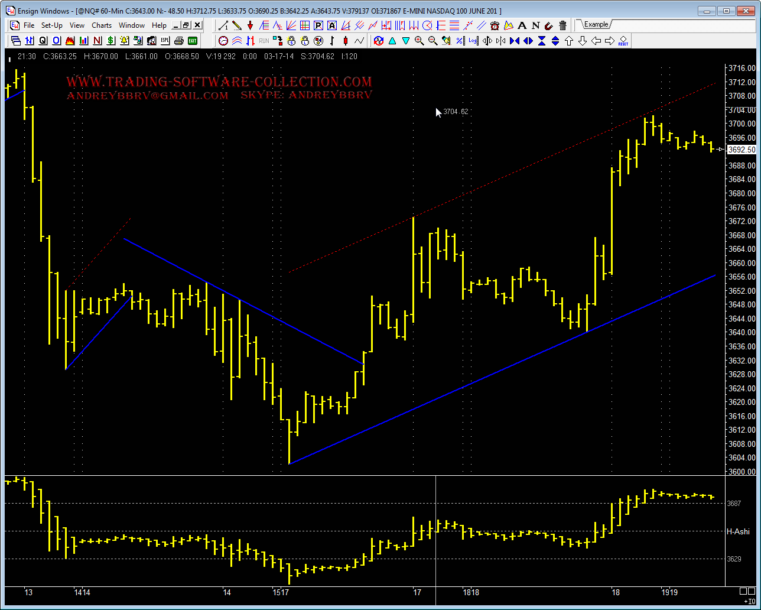The width and height of the screenshot is (761, 610).
Task: Zoom in with the plus magnifier icon
Action: click(419, 41)
